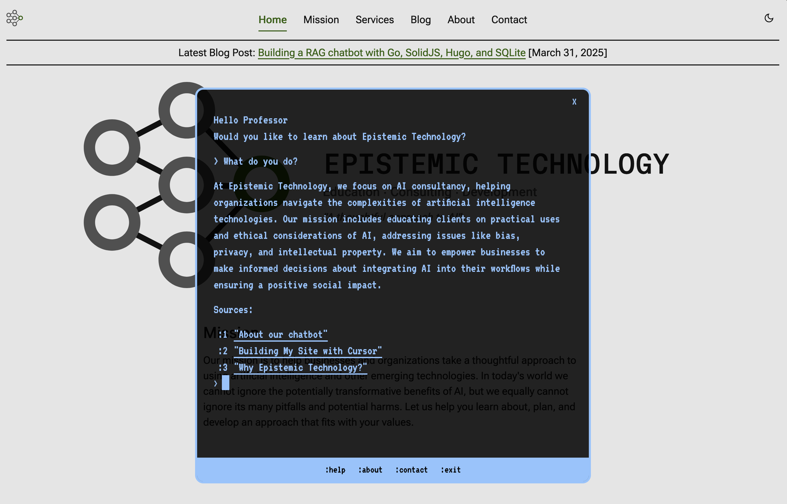Go to the Mission page
787x504 pixels.
[x=321, y=20]
